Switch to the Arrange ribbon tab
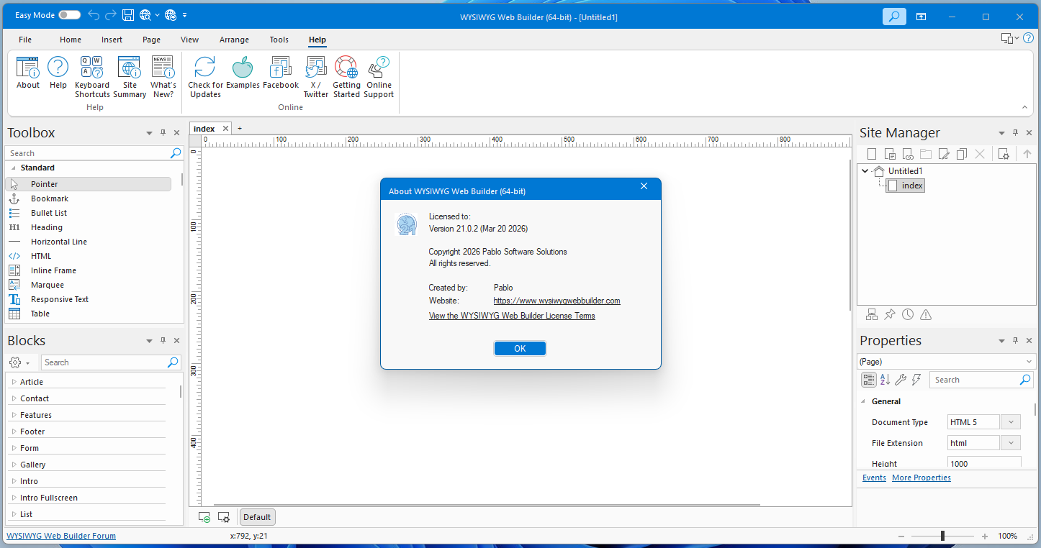The width and height of the screenshot is (1041, 548). tap(234, 40)
